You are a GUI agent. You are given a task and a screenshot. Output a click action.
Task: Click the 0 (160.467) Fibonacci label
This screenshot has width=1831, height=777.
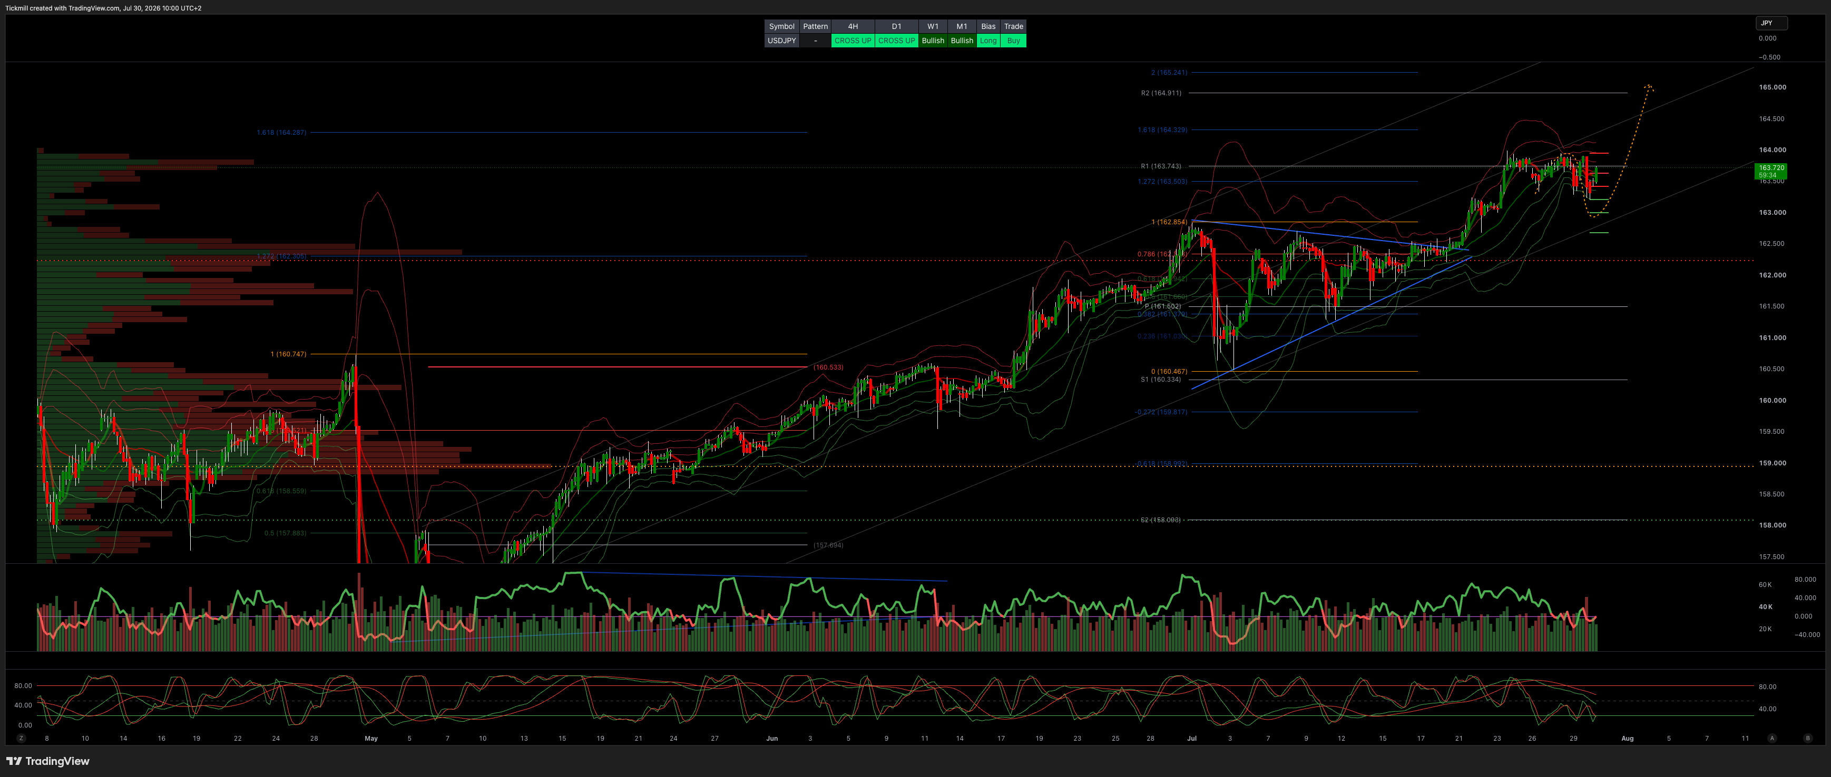coord(1169,372)
